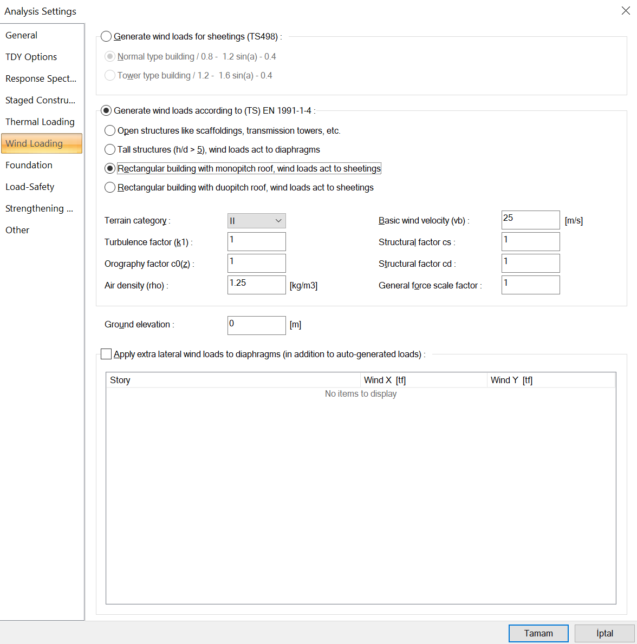
Task: Close the Analysis Settings dialog
Action: click(x=626, y=11)
